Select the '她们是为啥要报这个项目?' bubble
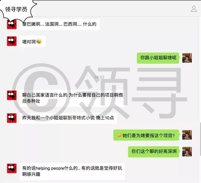 [x=146, y=135]
